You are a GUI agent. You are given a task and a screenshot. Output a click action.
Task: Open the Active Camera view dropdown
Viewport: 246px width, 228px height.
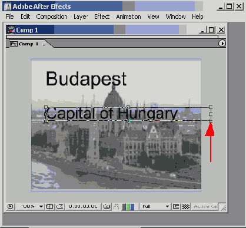[x=205, y=206]
